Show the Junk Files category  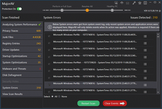tap(22, 37)
